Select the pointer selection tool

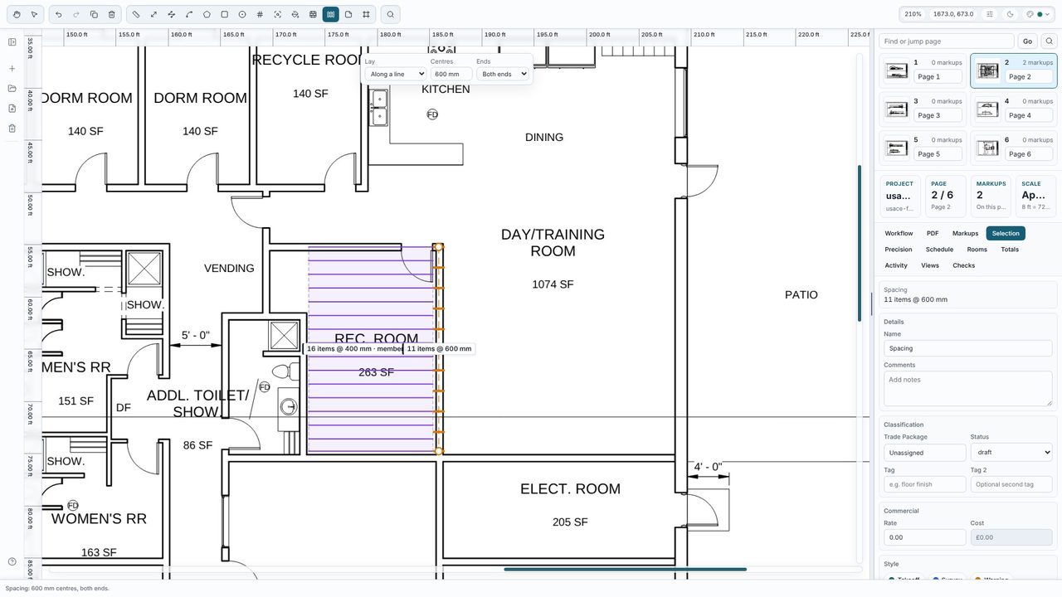coord(34,14)
